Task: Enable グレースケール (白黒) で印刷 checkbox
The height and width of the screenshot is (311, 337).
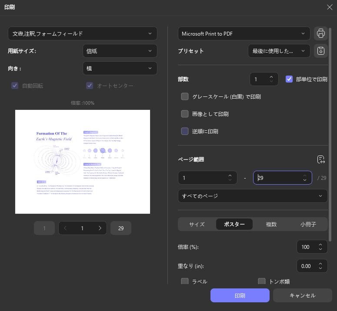Action: (185, 96)
